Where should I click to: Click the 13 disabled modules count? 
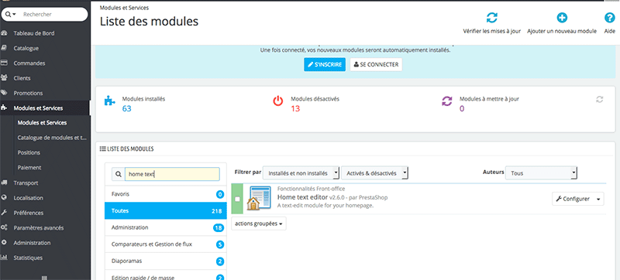click(x=295, y=109)
